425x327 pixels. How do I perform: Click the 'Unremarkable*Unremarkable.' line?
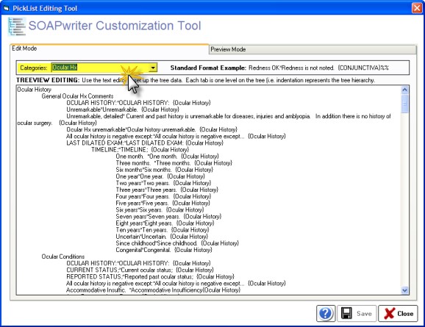[123, 109]
